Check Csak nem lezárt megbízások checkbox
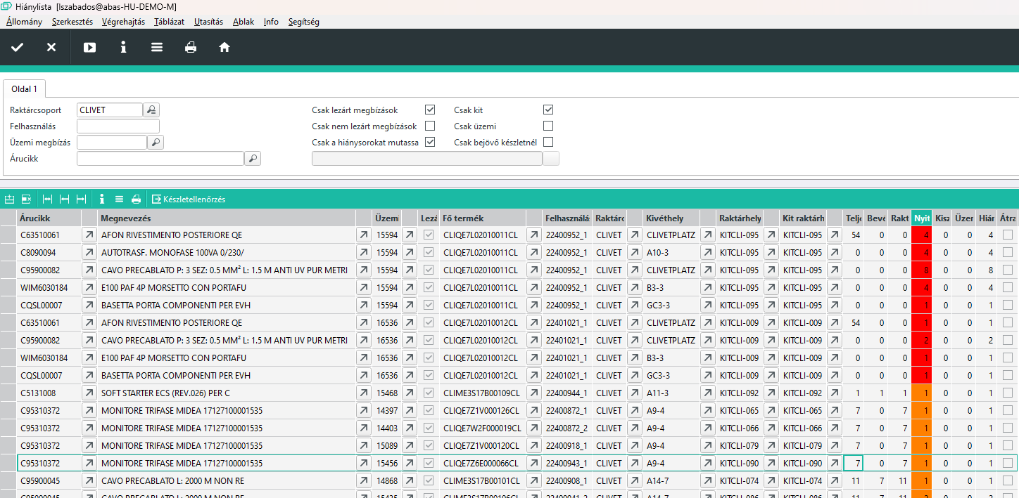 tap(430, 126)
